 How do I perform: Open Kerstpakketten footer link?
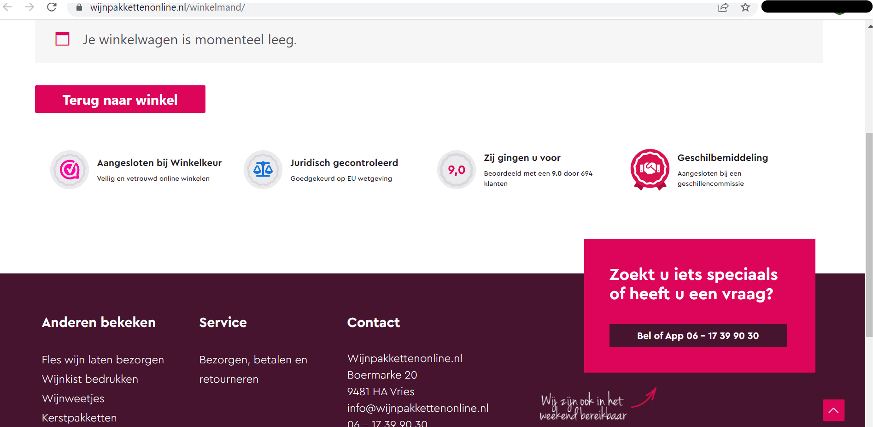coord(79,418)
